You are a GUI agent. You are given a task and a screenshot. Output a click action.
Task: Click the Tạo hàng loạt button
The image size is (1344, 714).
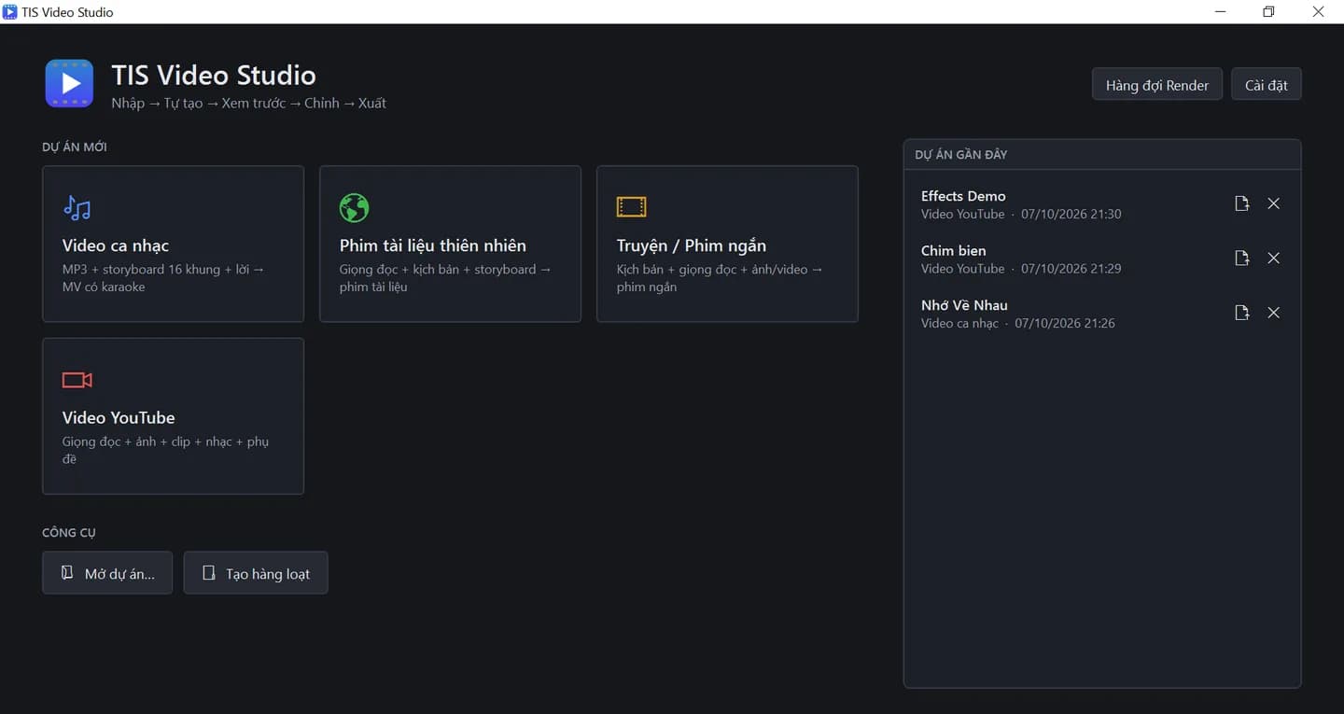click(x=256, y=573)
